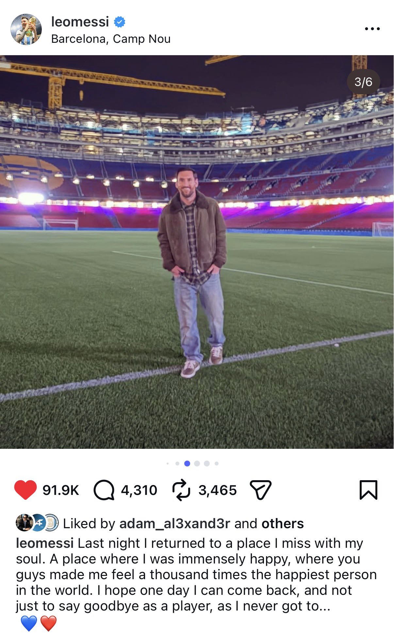
Task: Tap the 3/6 photo counter badge
Action: pyautogui.click(x=363, y=82)
